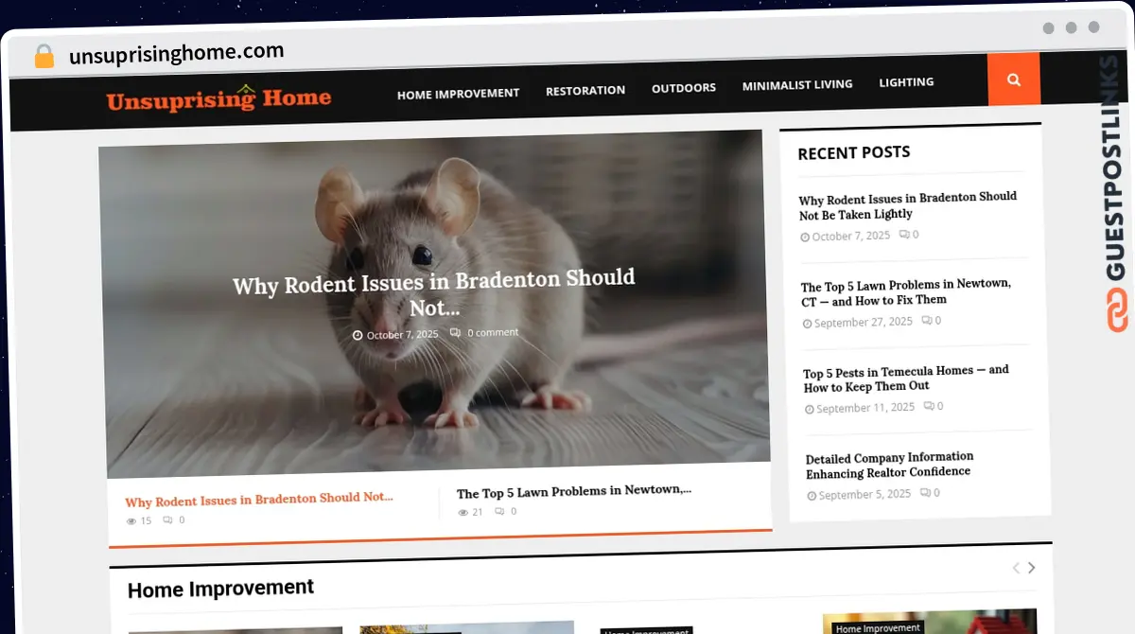Click views eye icon showing 21
The width and height of the screenshot is (1135, 634).
pos(463,512)
